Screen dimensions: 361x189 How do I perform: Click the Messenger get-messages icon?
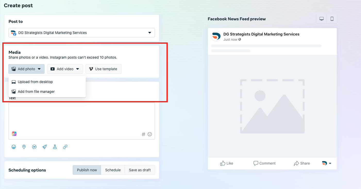pos(34,147)
